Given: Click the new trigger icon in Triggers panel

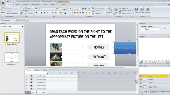Looking at the screenshot, I should [x=141, y=62].
